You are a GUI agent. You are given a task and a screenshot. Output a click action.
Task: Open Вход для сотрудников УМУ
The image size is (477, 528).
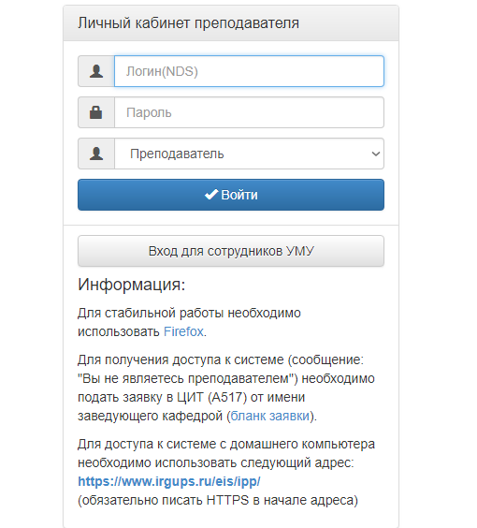click(231, 251)
